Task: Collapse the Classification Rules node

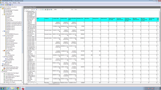Action: pos(1,65)
